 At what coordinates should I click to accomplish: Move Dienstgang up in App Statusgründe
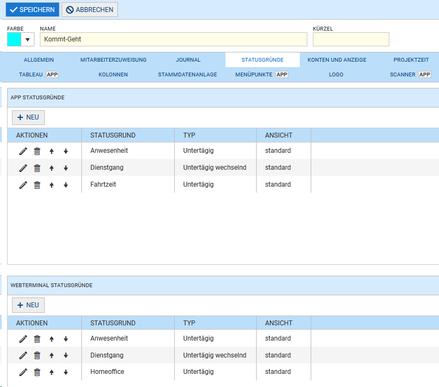click(x=51, y=168)
